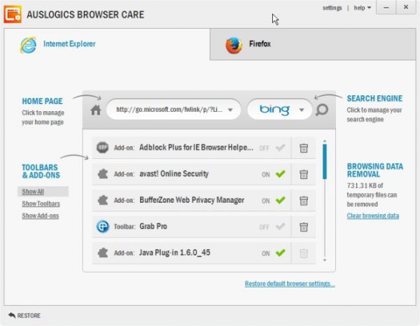The width and height of the screenshot is (420, 326).
Task: Click the home page house icon
Action: click(96, 110)
